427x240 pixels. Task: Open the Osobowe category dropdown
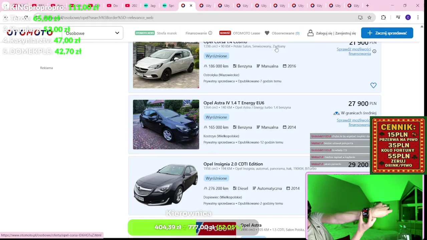click(92, 33)
